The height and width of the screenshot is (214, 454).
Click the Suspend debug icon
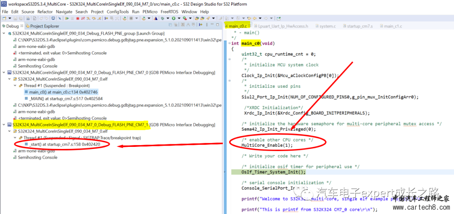pyautogui.click(x=72, y=18)
